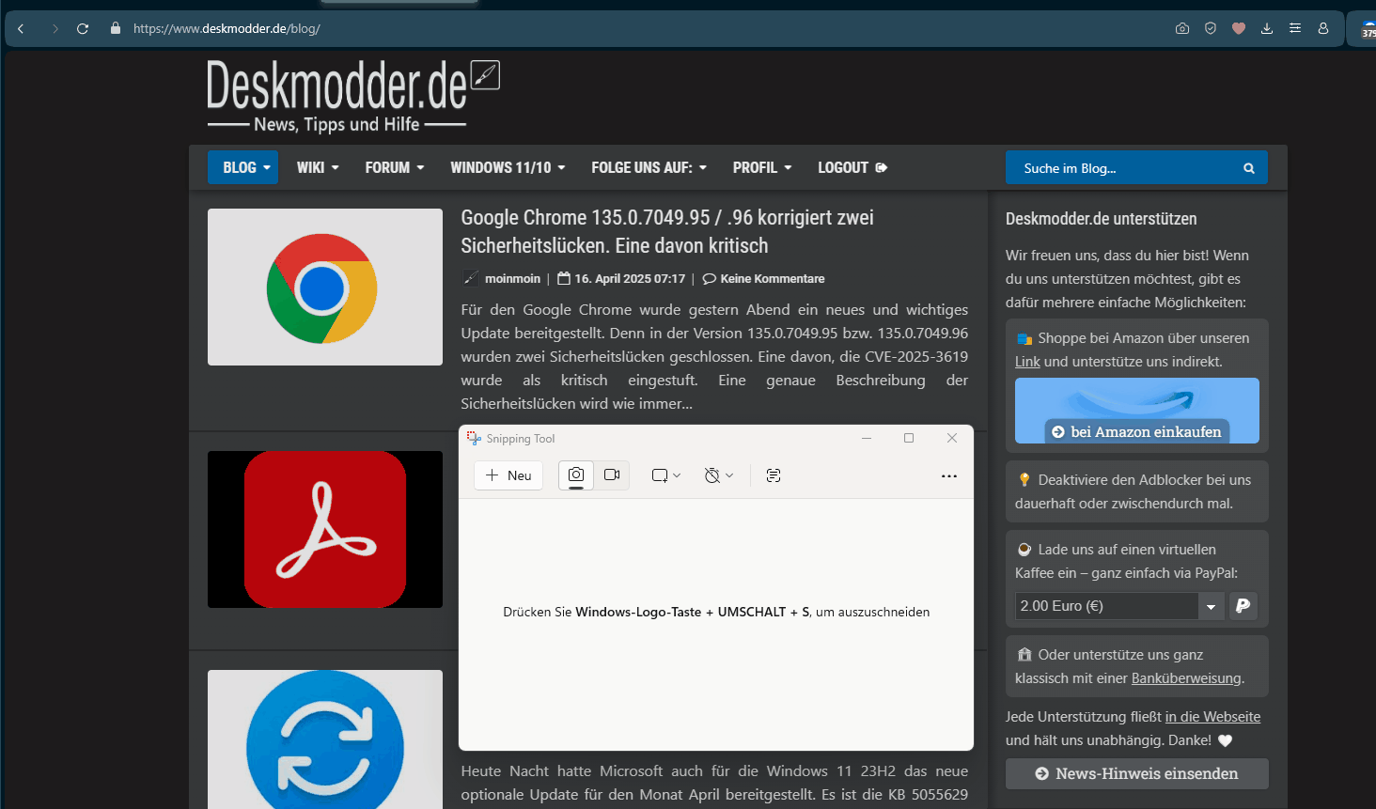The image size is (1376, 809).
Task: Switch to video recording mode in Snipping Tool
Action: coord(612,475)
